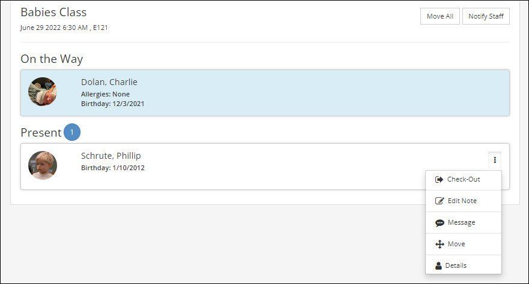Open Details from the dropdown menu
529x284 pixels.
point(464,265)
